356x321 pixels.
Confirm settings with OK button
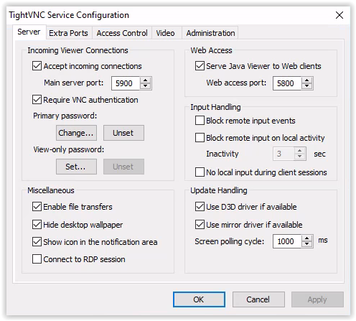199,299
